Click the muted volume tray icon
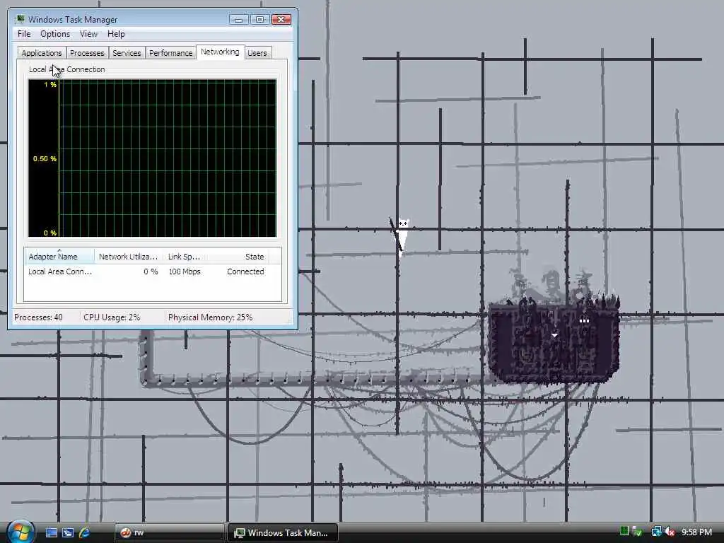 click(x=670, y=532)
